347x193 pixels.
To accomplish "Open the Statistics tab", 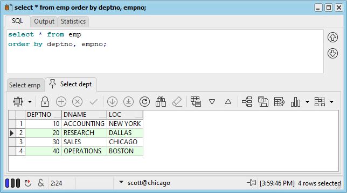I will (73, 21).
